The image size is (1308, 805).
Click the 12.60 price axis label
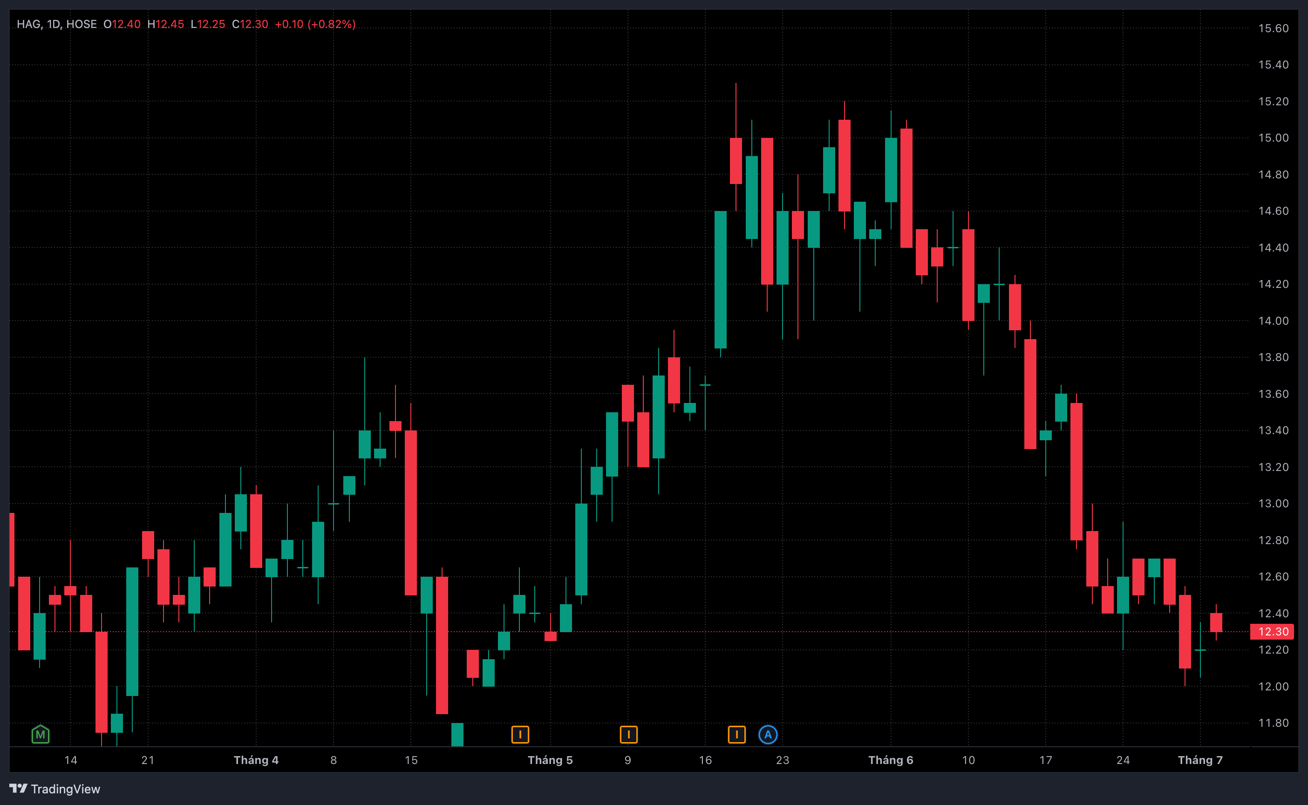[1274, 577]
